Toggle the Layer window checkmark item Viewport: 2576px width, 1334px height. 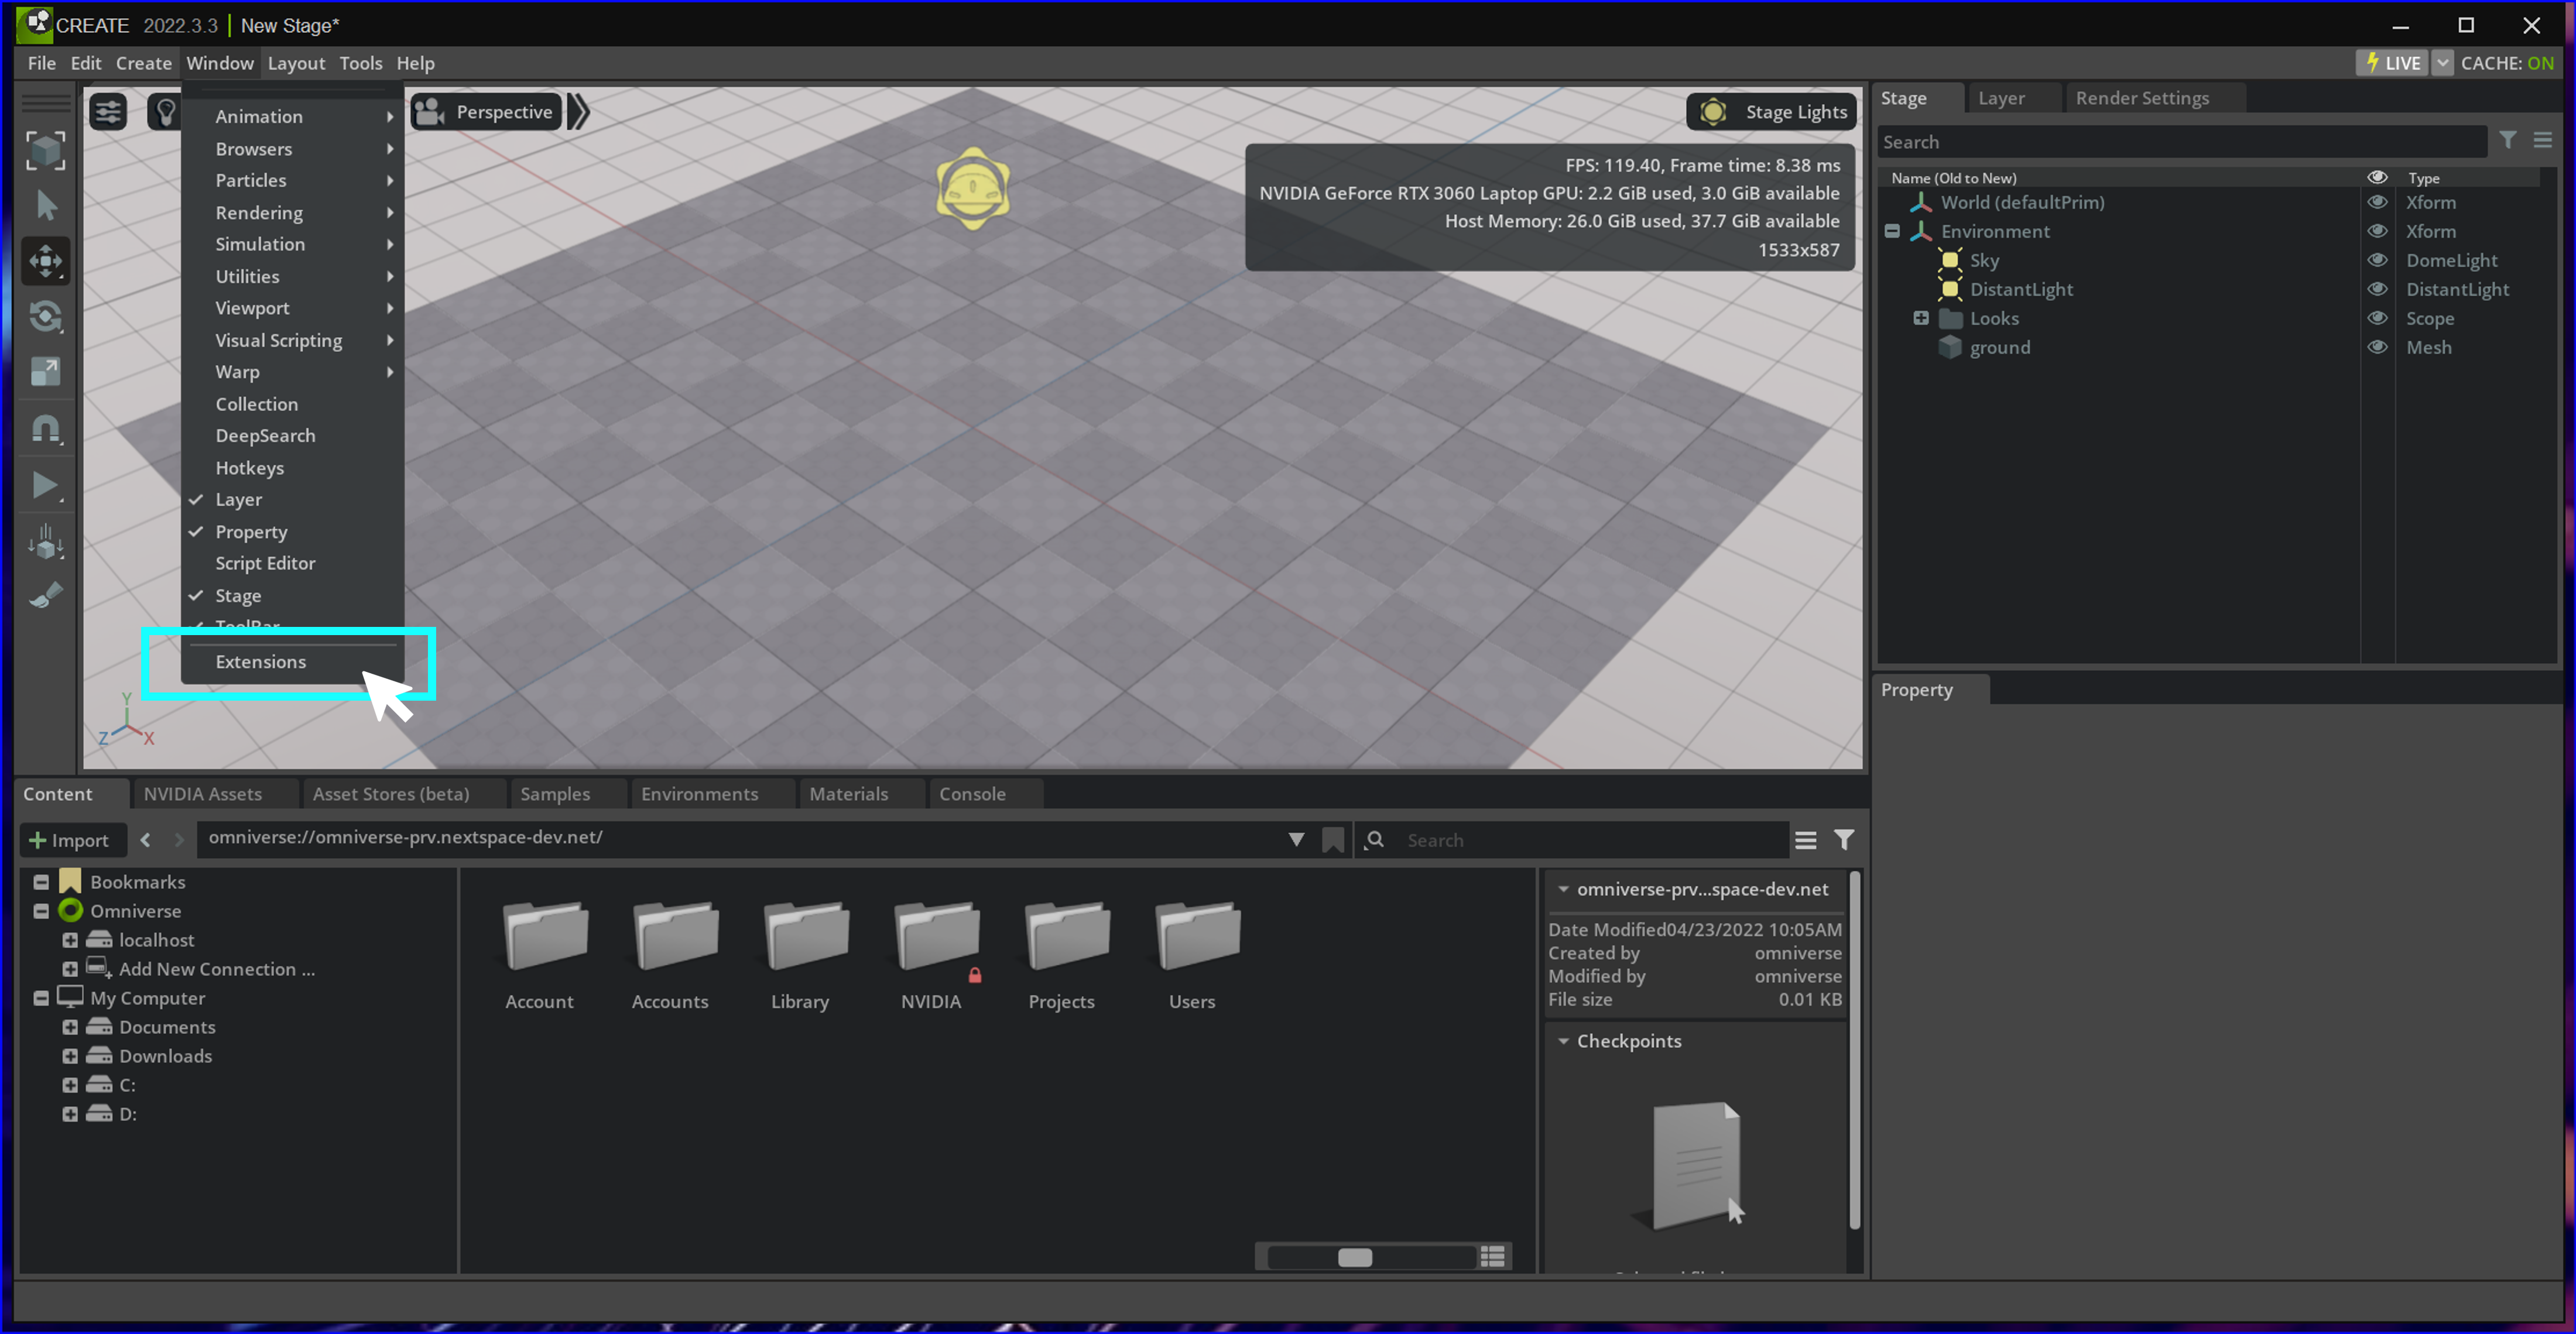(238, 499)
